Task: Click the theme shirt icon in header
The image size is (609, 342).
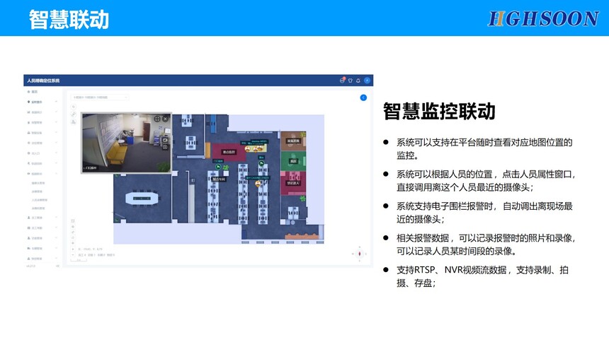Action: (x=350, y=81)
